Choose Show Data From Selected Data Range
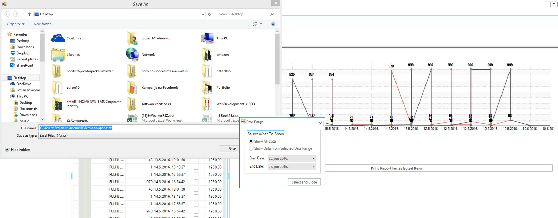558x218 pixels. 251,148
